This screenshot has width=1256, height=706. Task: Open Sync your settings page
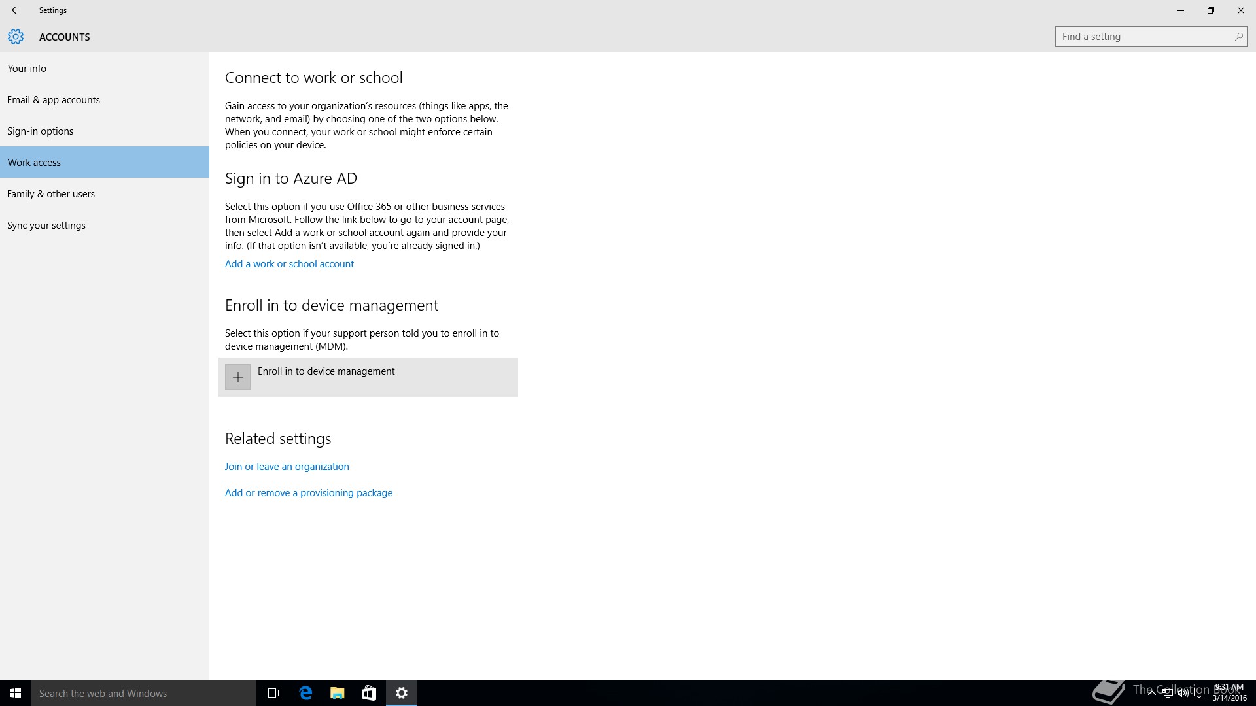coord(46,225)
